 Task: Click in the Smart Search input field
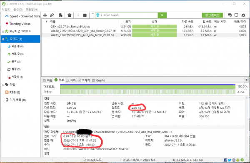[x=130, y=15]
